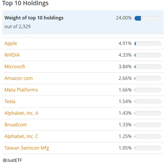Click the Alphabet, Inc. C link
The image size is (165, 165).
(x=21, y=136)
